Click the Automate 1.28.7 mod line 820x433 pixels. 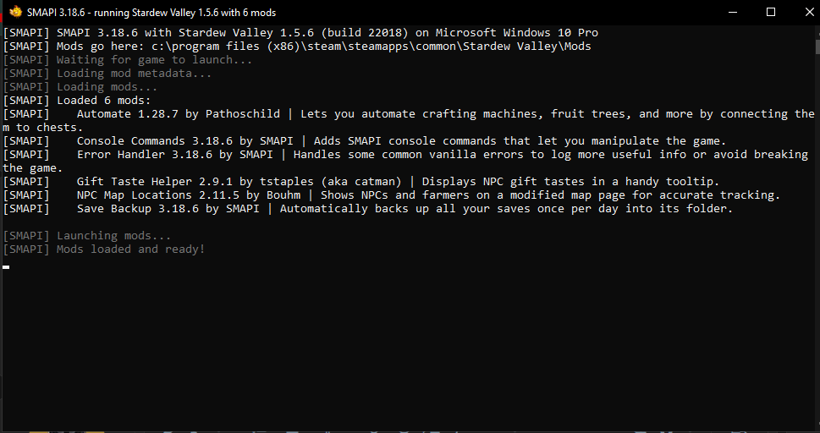(409, 120)
